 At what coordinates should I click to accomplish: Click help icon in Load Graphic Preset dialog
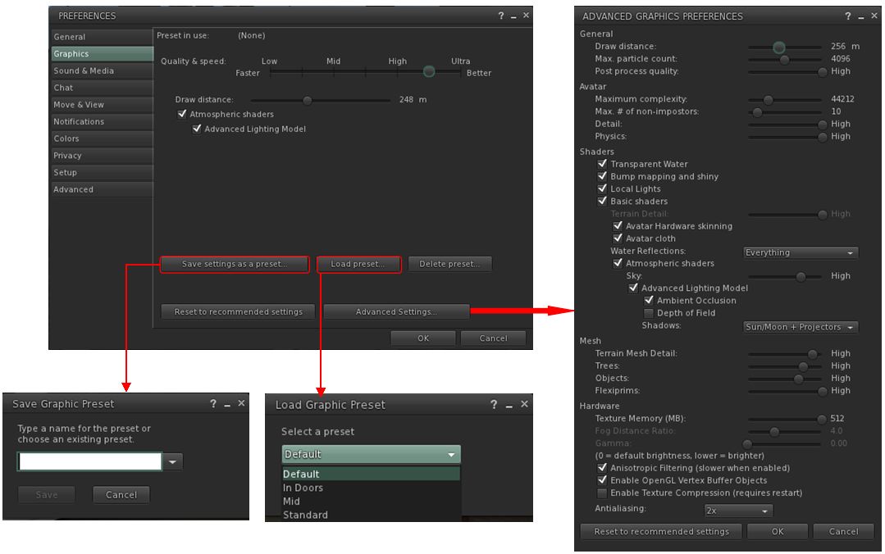(494, 405)
